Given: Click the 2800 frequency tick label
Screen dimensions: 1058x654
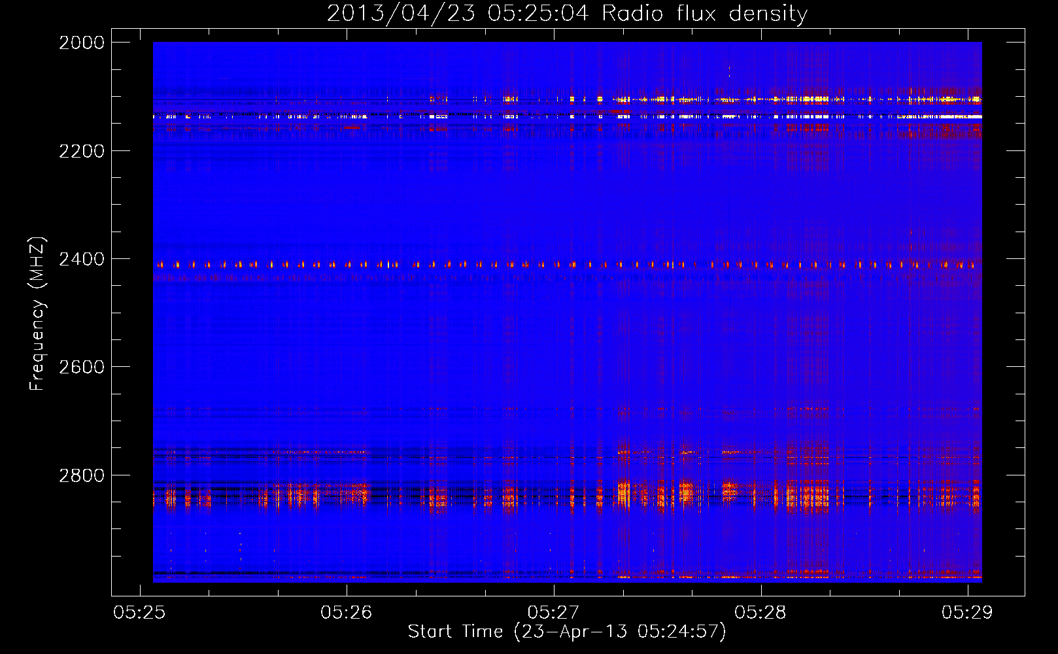Looking at the screenshot, I should (82, 475).
